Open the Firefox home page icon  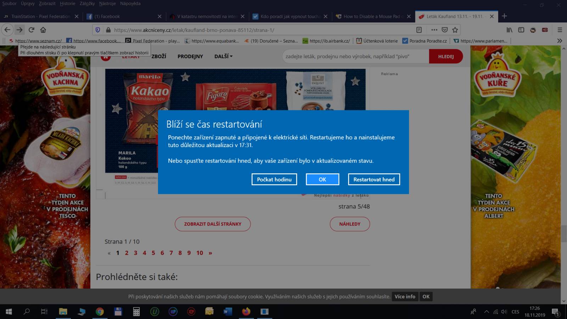click(43, 30)
